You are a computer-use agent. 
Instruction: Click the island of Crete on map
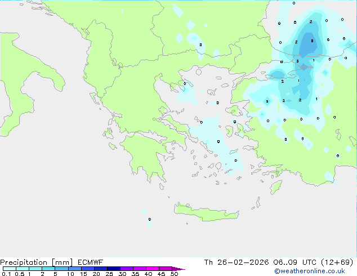coord(206,212)
